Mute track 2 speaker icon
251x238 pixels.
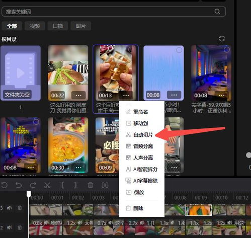pyautogui.click(x=10, y=227)
